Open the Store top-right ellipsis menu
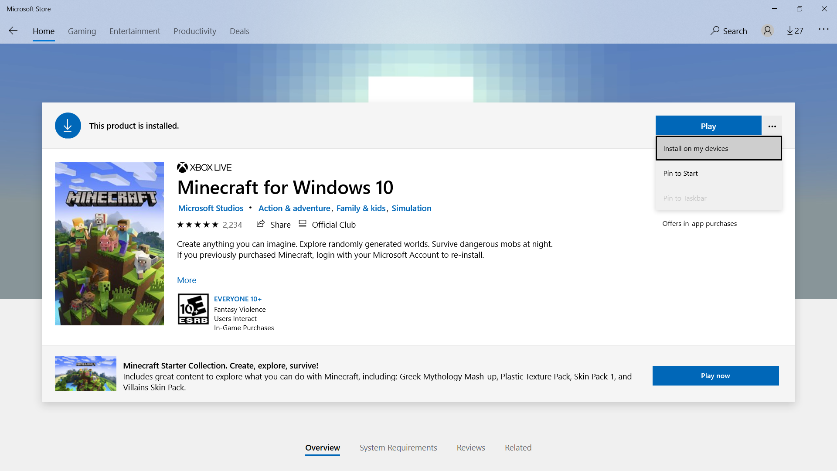Screen dimensions: 837x471 [x=823, y=29]
